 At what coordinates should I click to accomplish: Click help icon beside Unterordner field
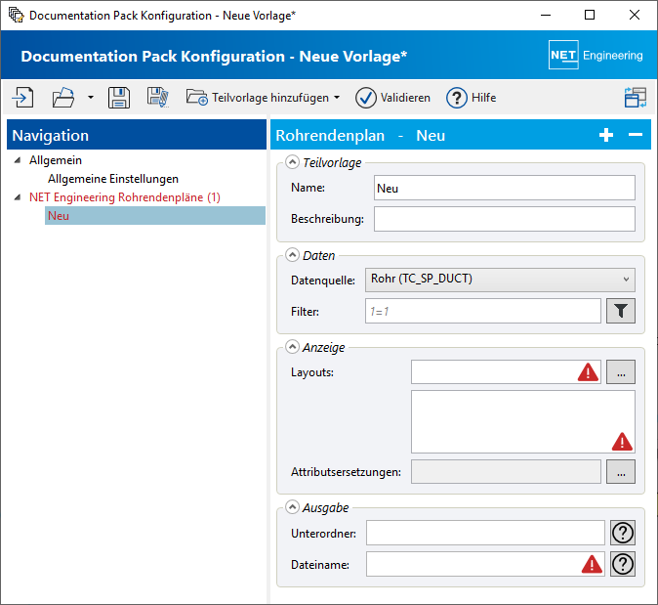click(622, 533)
